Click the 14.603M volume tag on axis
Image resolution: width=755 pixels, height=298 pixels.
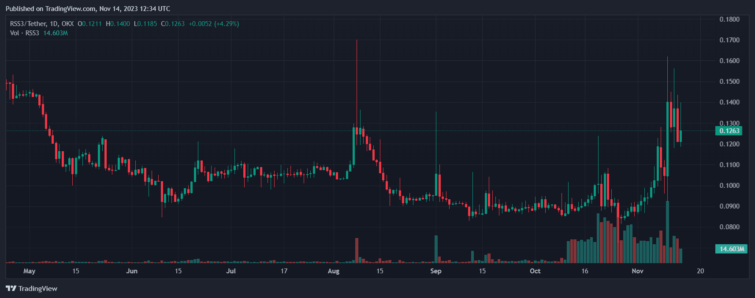[x=732, y=249]
